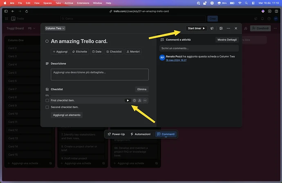The width and height of the screenshot is (282, 183).
Task: Click the purple diamond extension icon
Action: (263, 11)
